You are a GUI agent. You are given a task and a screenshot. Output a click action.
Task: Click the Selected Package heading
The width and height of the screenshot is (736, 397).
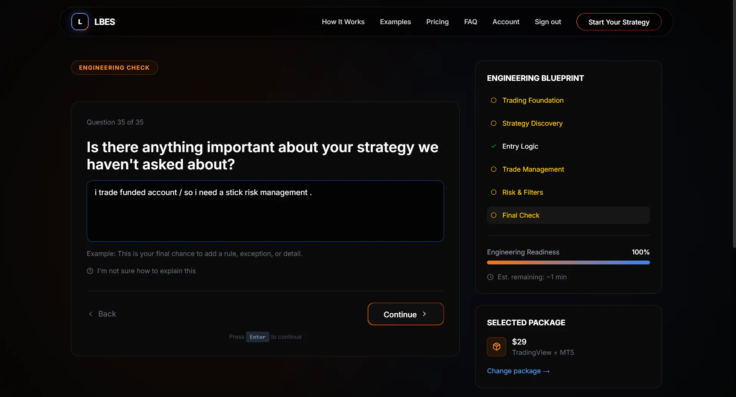526,323
